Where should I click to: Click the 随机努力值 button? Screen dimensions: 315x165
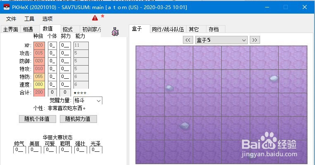point(78,119)
